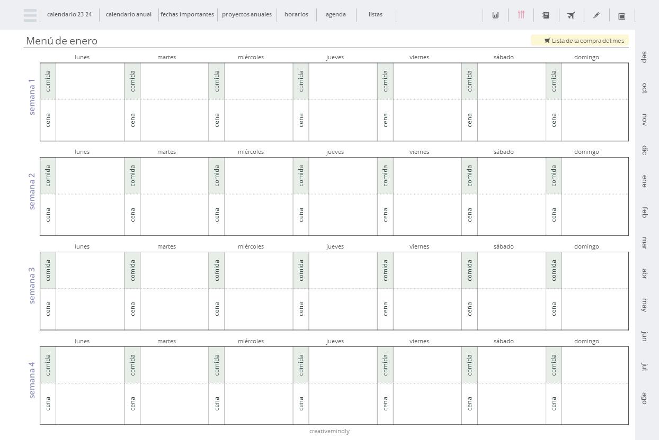Go to calendario 23 24 tab
659x440 pixels.
[69, 14]
